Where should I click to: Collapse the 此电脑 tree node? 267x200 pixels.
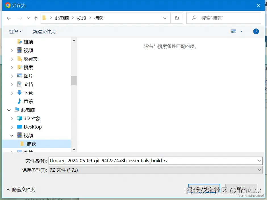(x=9, y=110)
